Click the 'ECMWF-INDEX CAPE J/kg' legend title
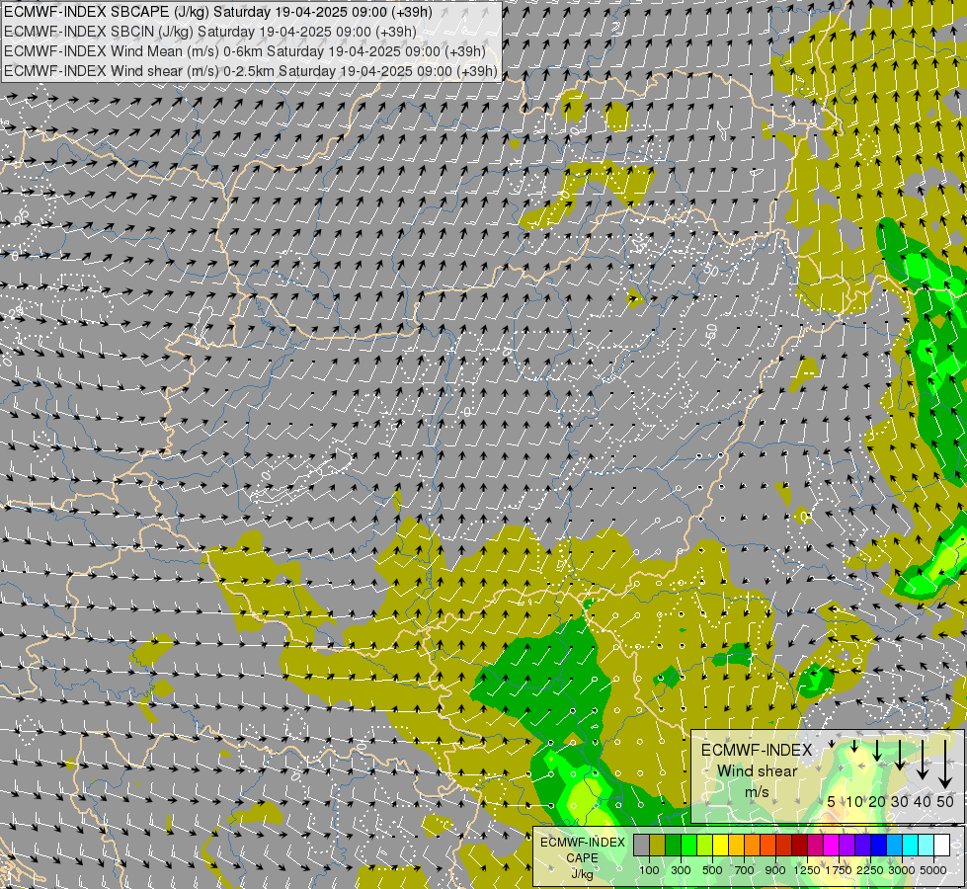This screenshot has width=967, height=889. pyautogui.click(x=582, y=858)
